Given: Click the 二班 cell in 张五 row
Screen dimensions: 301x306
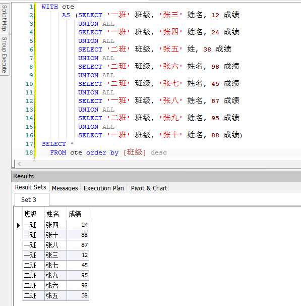Looking at the screenshot, I should click(x=33, y=296).
